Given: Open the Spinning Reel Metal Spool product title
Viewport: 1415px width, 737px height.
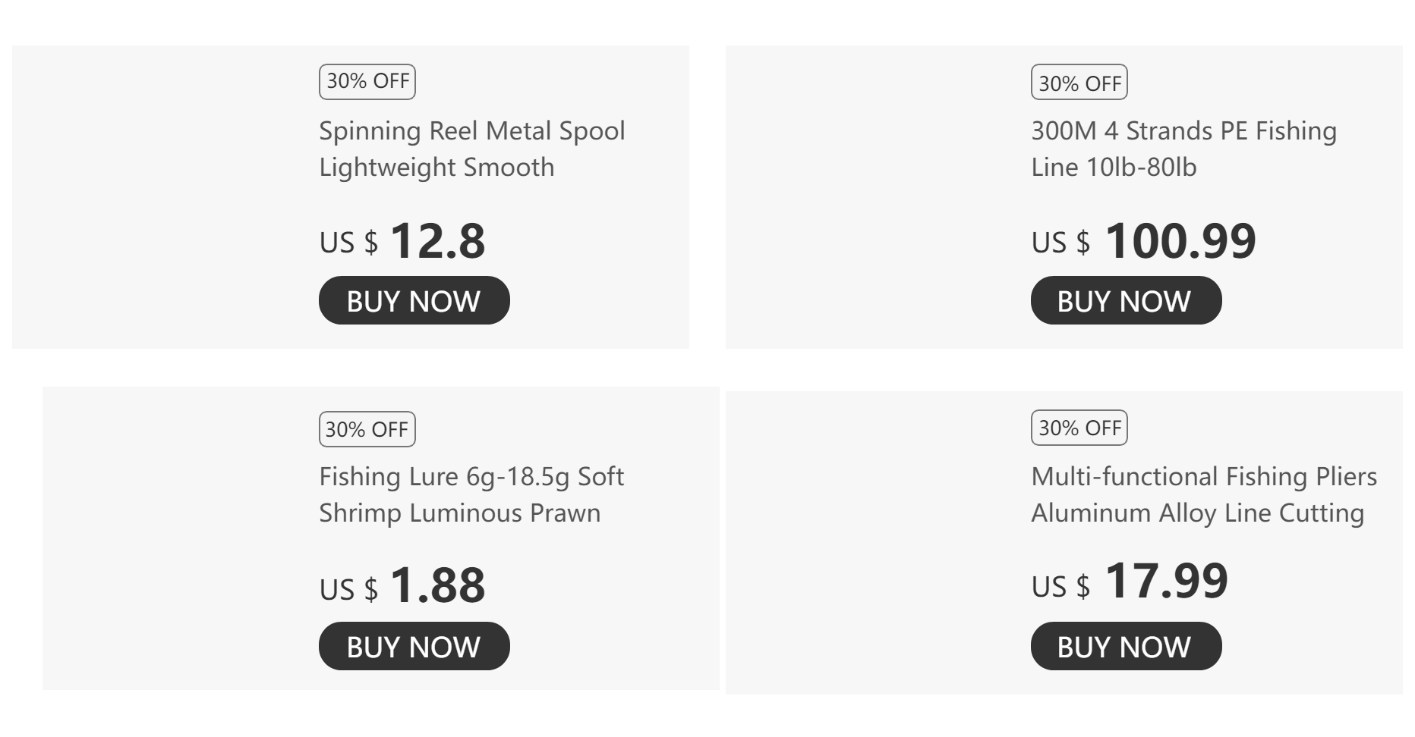Looking at the screenshot, I should point(471,149).
